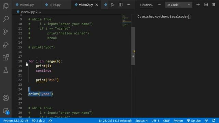Open the Manage gear settings

click(6, 111)
